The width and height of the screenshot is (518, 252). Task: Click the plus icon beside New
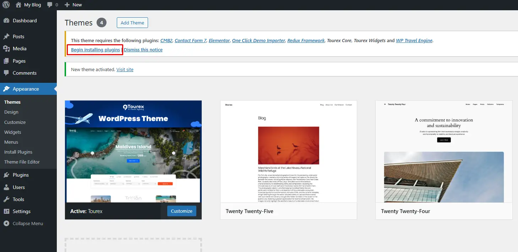coord(67,5)
